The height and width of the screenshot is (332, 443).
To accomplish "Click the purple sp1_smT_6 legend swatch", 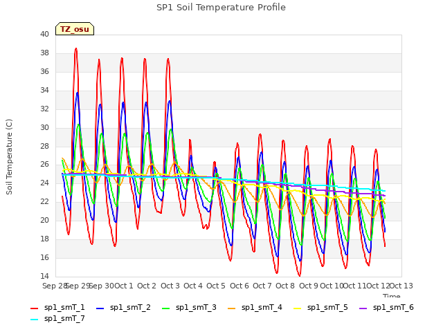I will click(x=363, y=308).
